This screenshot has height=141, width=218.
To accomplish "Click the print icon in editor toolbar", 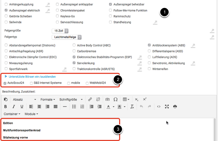I will (175, 106).
